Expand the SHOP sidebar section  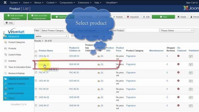click(19, 88)
